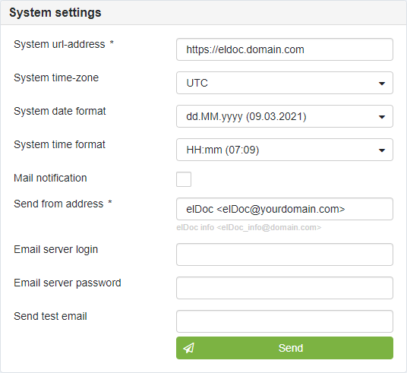This screenshot has height=373, width=407.
Task: Click the Send test email label
Action: pyautogui.click(x=50, y=316)
